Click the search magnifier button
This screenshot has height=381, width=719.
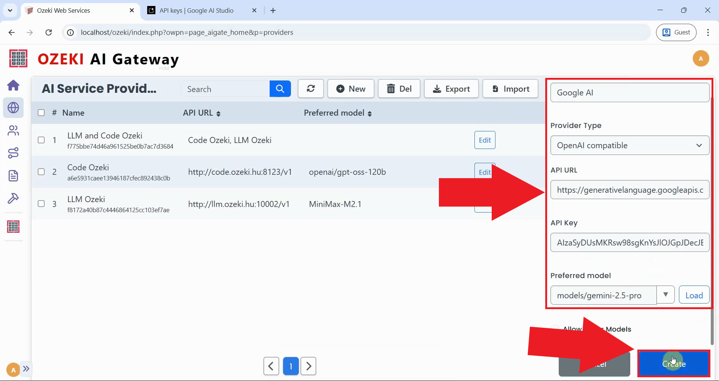280,89
